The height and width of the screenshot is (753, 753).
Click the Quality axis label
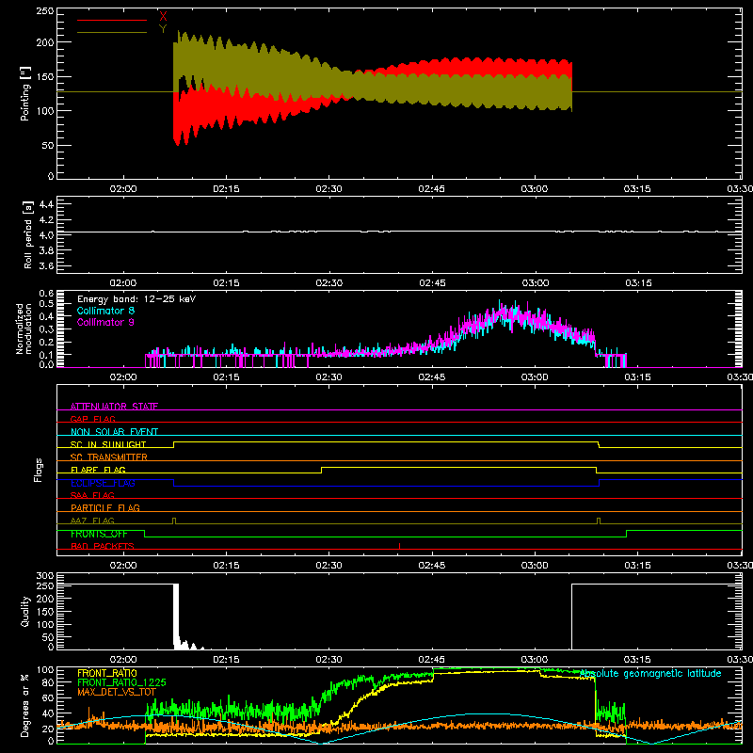(25, 611)
